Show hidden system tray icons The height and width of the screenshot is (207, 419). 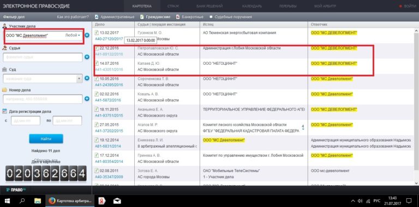pyautogui.click(x=353, y=200)
